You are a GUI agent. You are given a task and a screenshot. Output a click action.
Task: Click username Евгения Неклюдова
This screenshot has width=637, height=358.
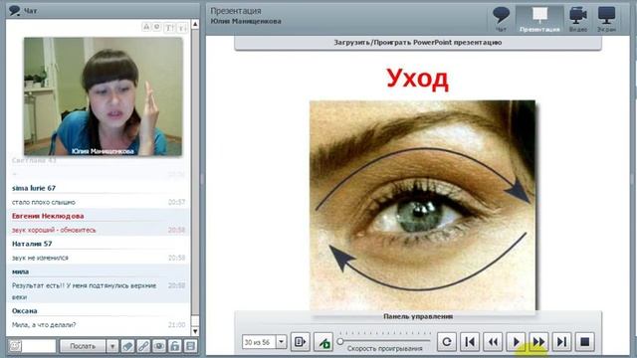click(x=48, y=216)
